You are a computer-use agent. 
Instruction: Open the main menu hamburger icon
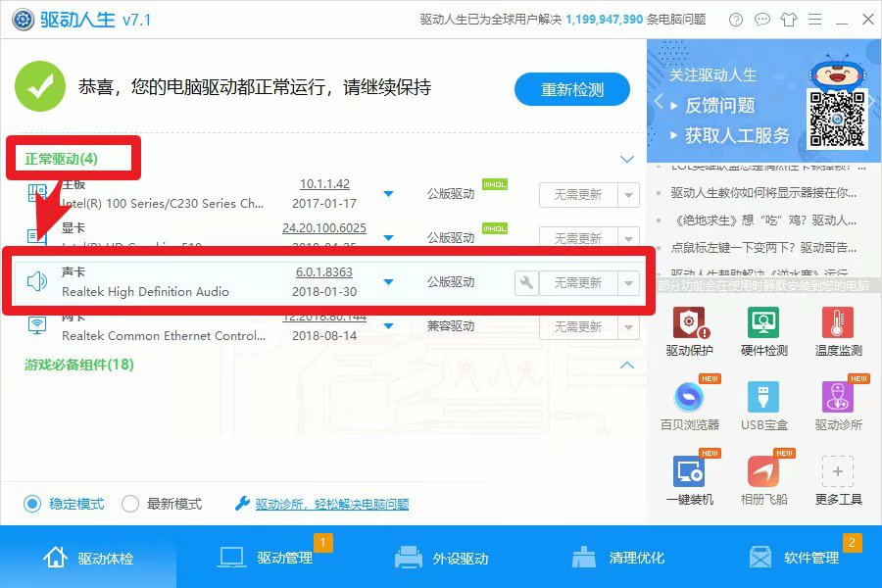814,20
